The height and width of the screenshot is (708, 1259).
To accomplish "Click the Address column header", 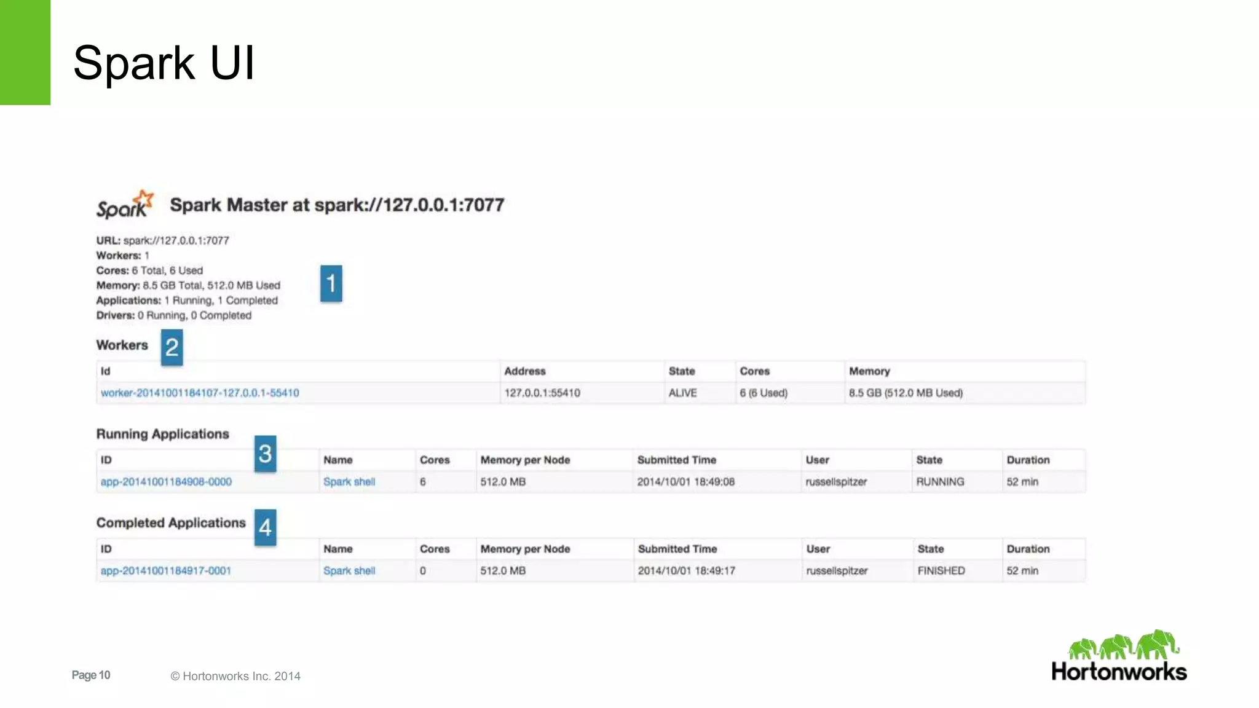I will coord(525,371).
